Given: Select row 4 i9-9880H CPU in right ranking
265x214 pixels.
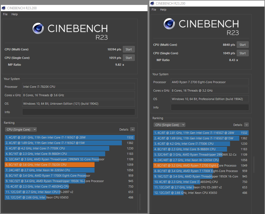Looking at the screenshot, I should 201,149.
